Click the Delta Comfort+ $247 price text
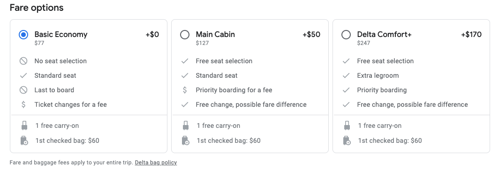Screen dimensions: 499x170 364,43
